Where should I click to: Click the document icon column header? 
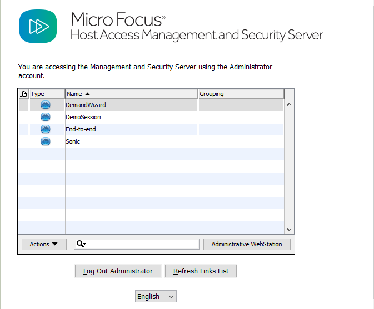[x=23, y=94]
